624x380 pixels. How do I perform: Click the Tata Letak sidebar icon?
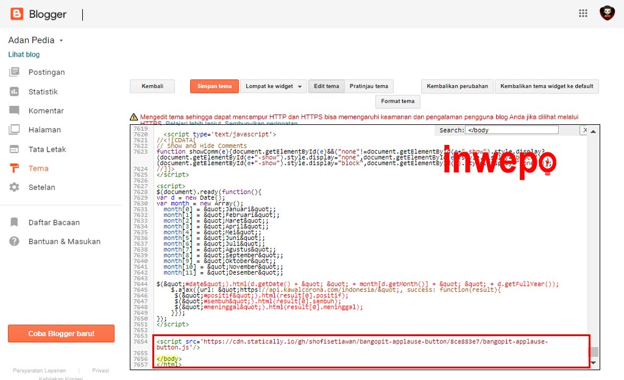click(15, 149)
